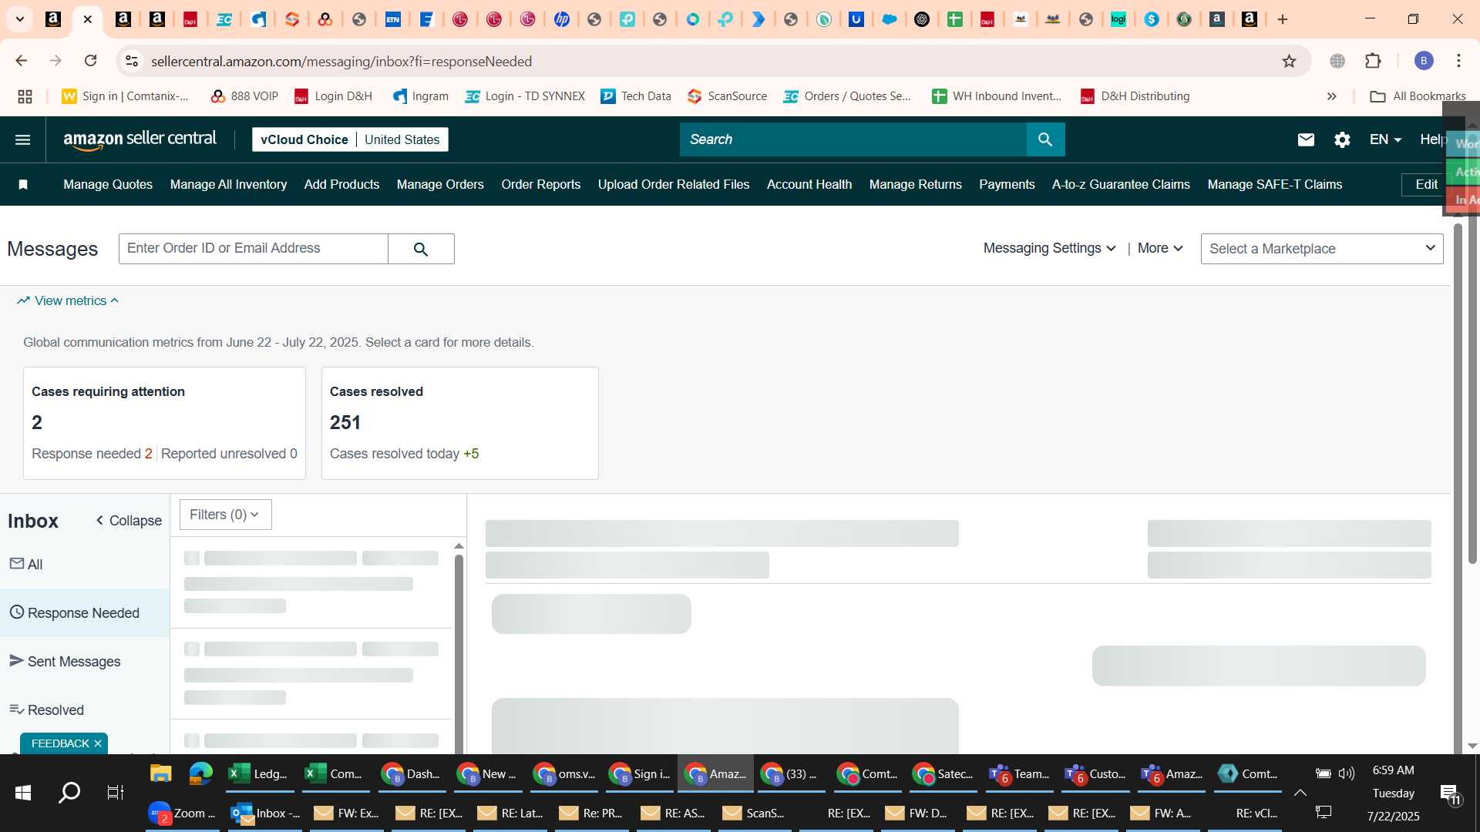Open the Cases requiring attention card
Screen dimensions: 1480x832
coord(164,423)
